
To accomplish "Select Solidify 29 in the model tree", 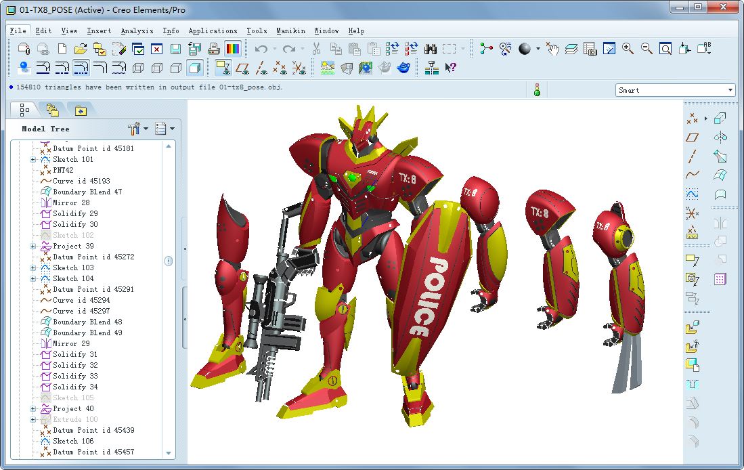I will [x=75, y=213].
